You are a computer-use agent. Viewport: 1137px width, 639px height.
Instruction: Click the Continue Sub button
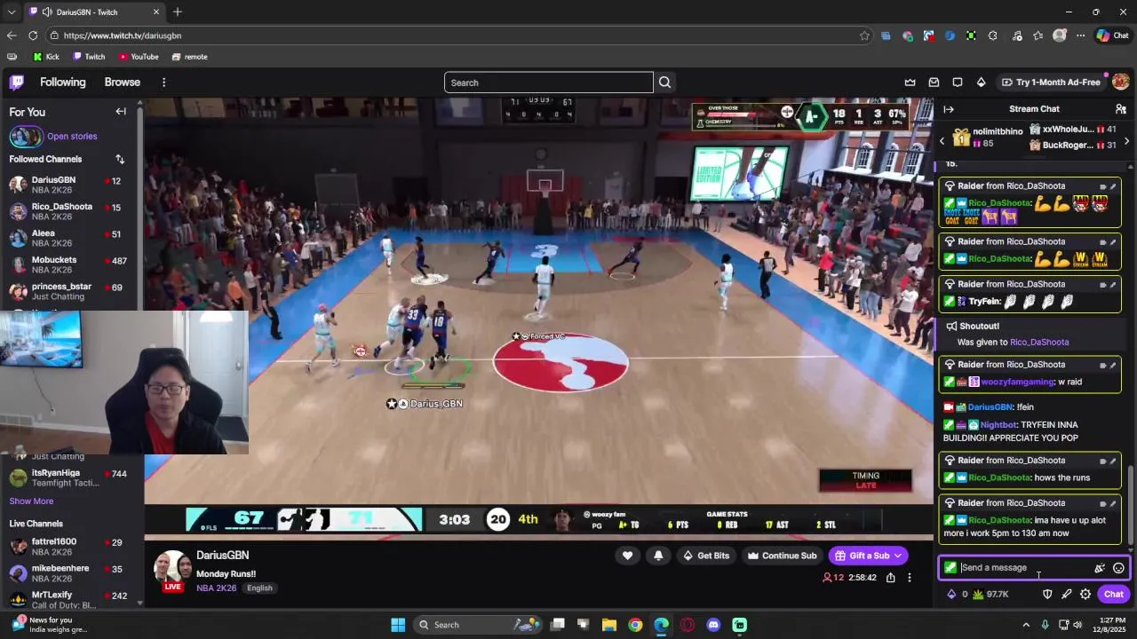point(782,556)
